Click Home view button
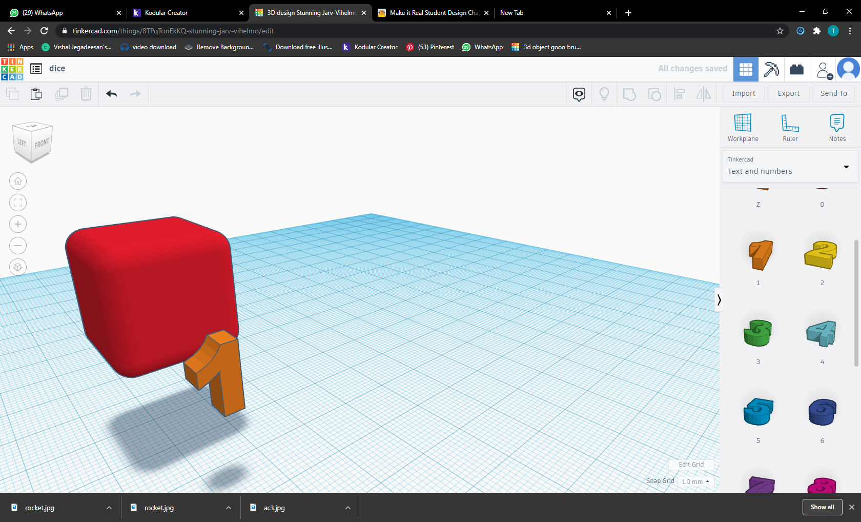 (x=18, y=181)
